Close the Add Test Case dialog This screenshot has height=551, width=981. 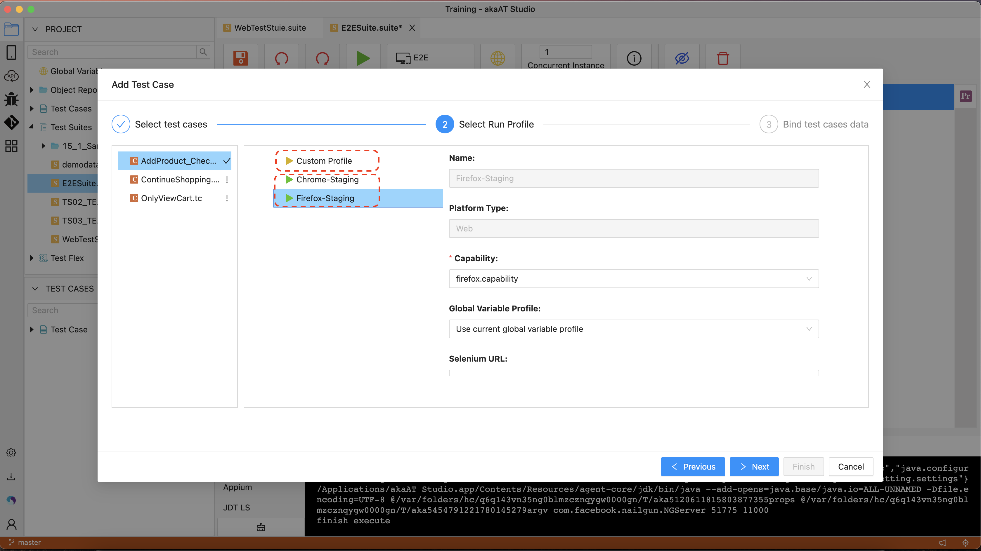pyautogui.click(x=867, y=84)
